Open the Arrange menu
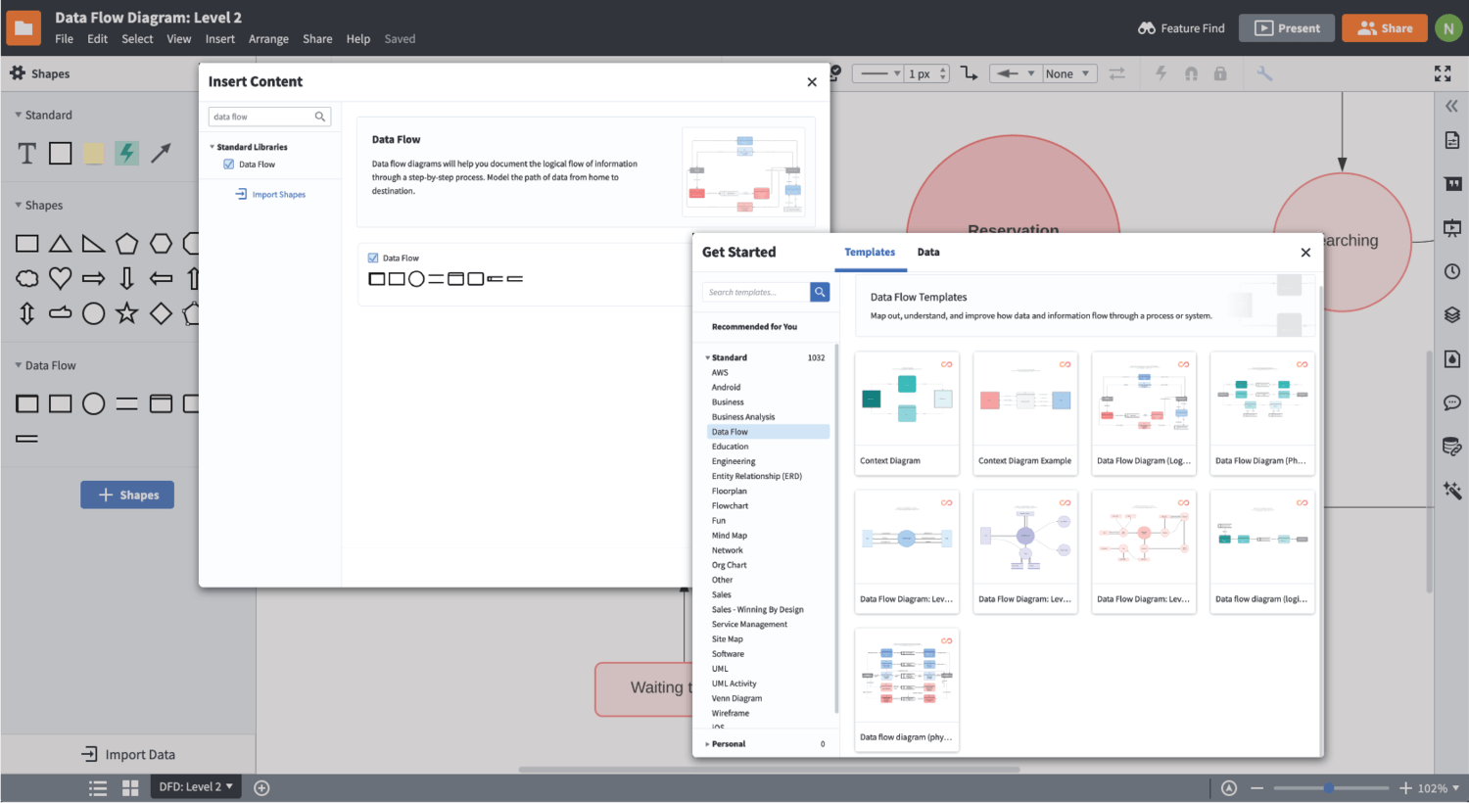 click(268, 39)
